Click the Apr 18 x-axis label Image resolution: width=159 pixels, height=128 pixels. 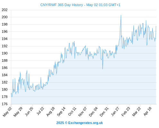click(147, 111)
